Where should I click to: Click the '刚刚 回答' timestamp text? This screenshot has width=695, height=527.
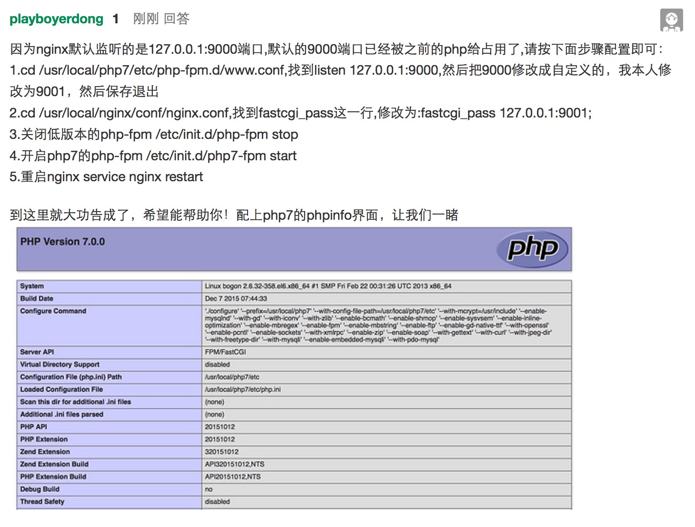[161, 19]
